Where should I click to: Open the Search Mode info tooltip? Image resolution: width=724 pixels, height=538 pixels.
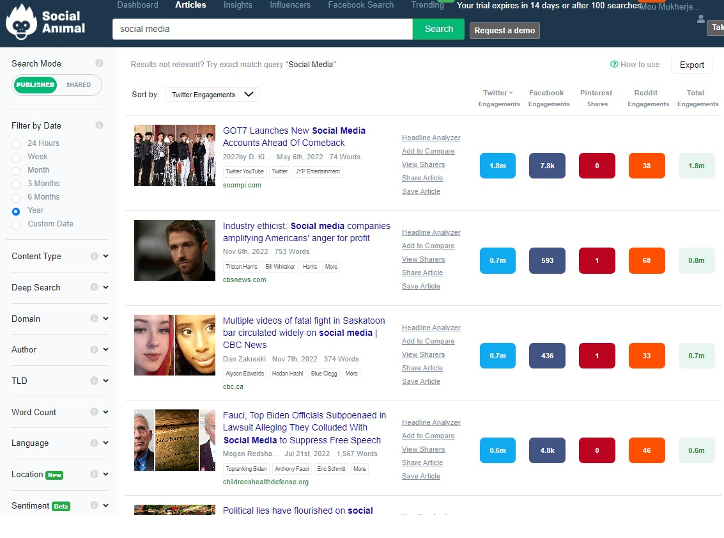coord(100,63)
